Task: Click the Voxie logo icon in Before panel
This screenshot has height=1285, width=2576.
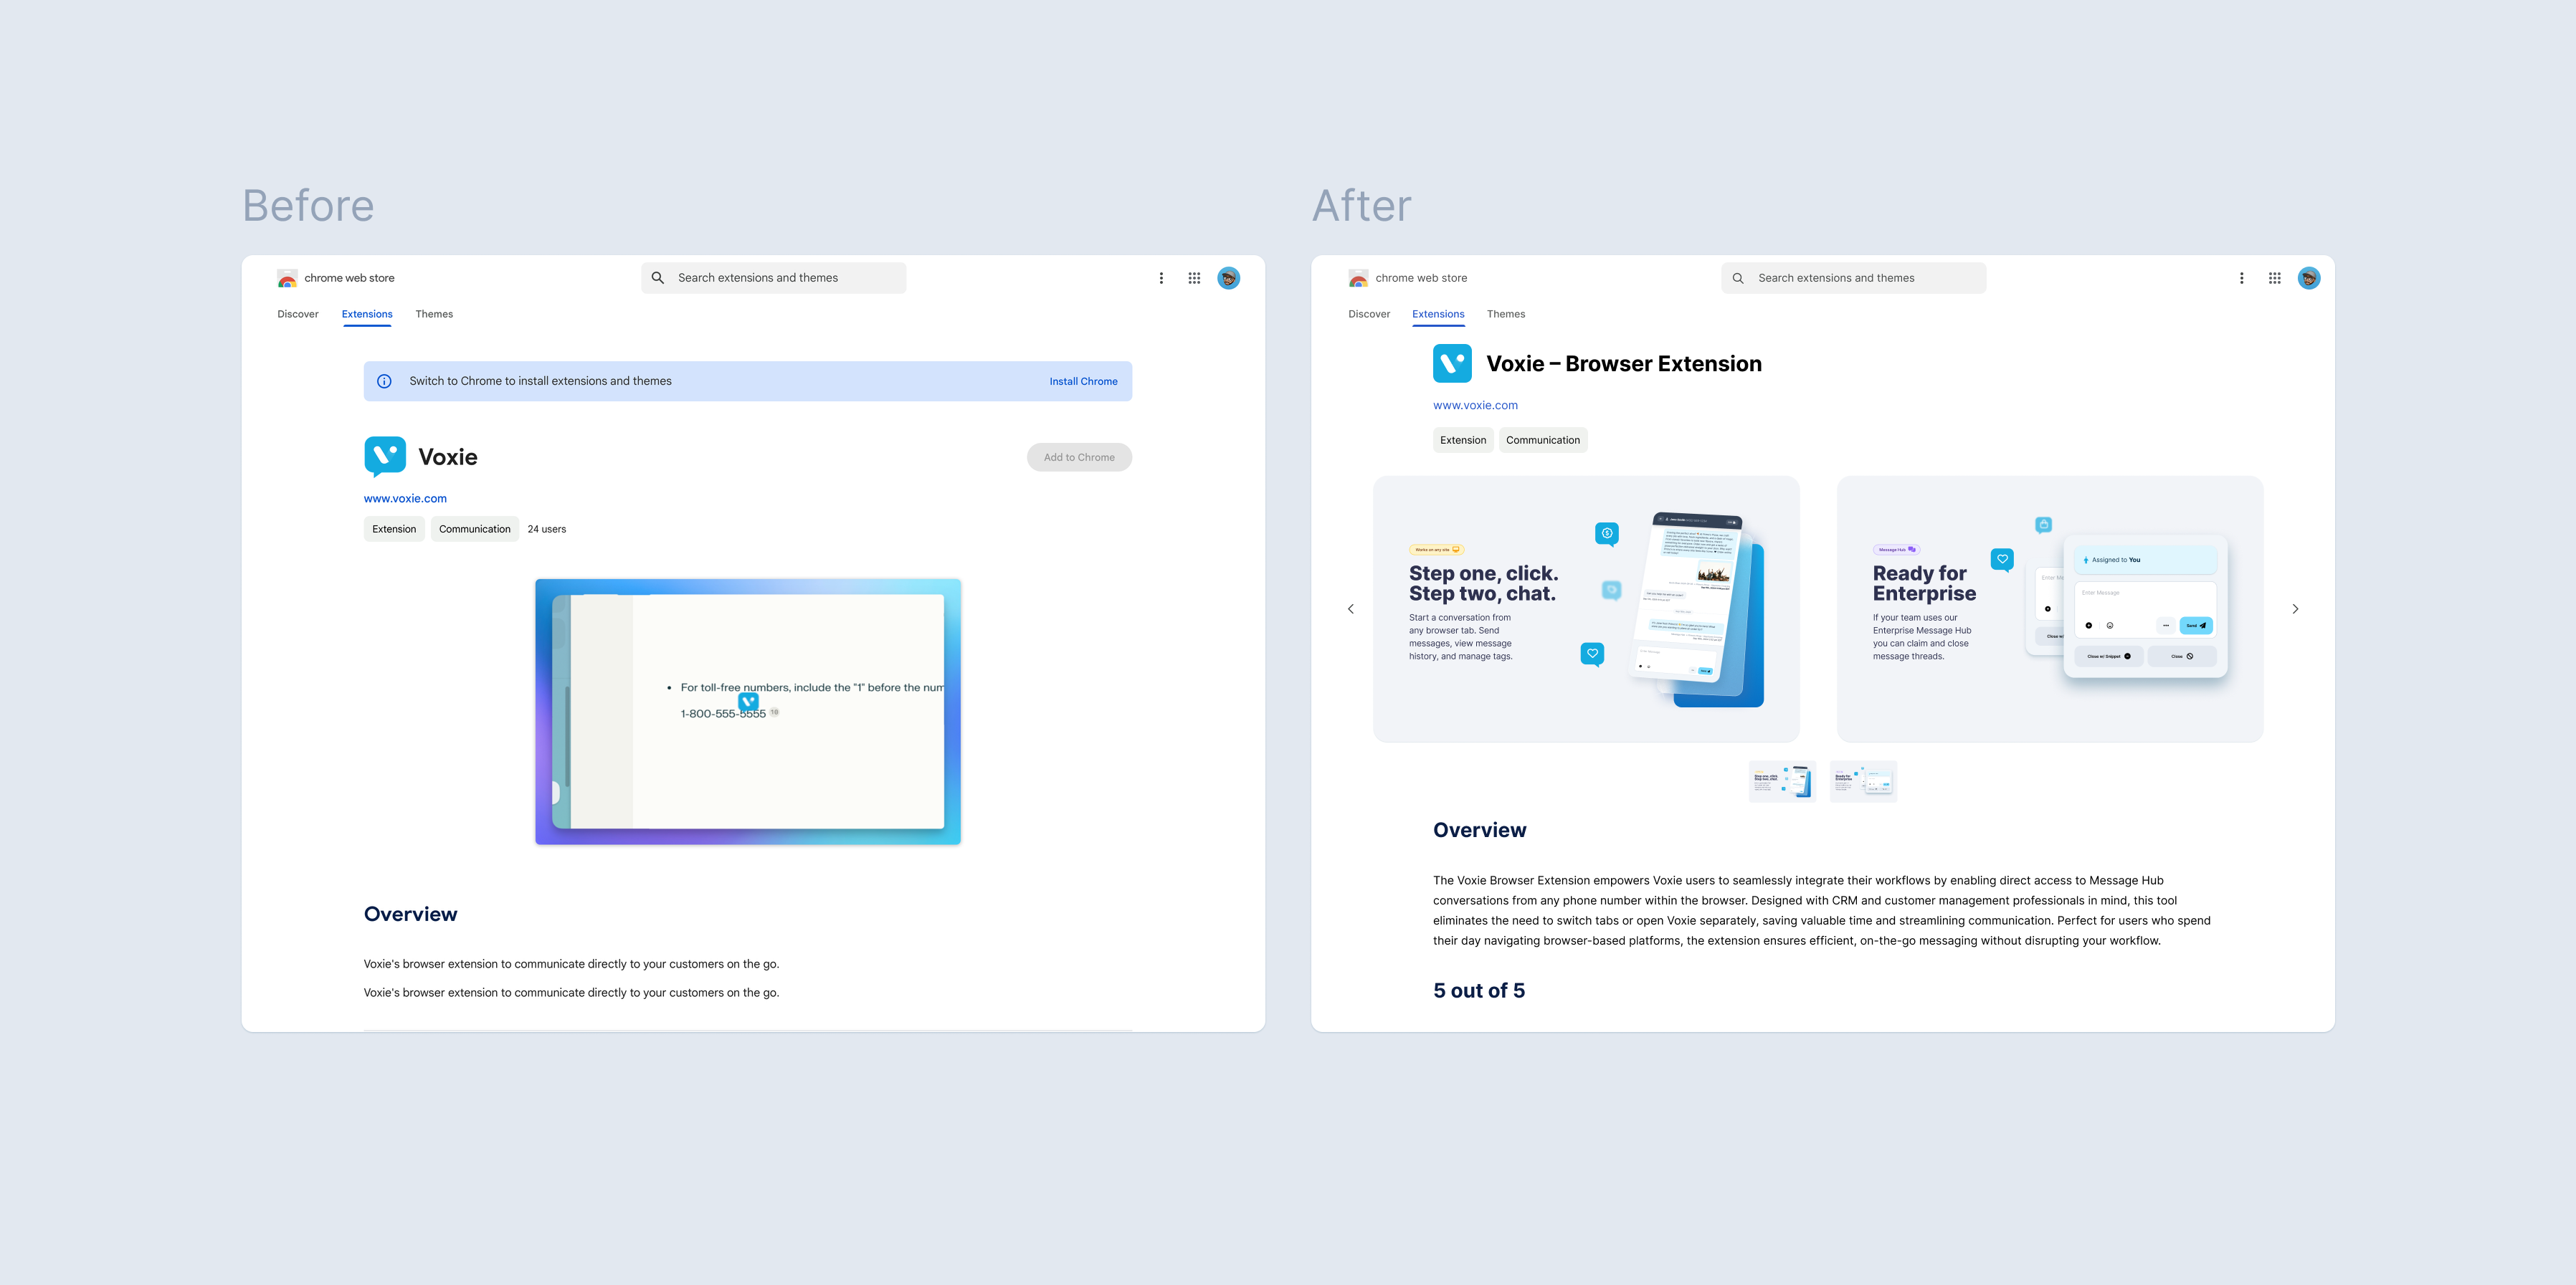Action: point(384,457)
